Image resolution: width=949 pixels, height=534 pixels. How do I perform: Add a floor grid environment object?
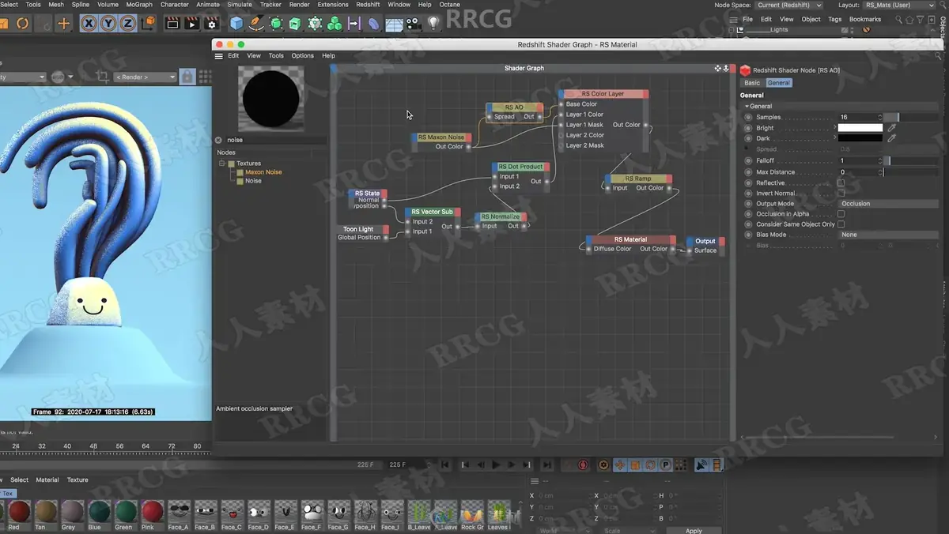[x=394, y=24]
